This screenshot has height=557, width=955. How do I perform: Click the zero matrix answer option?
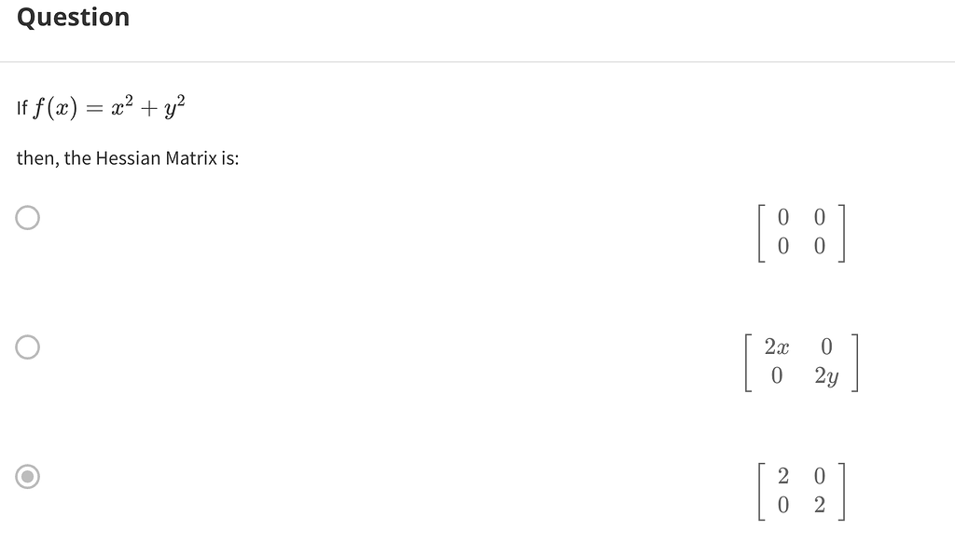point(801,233)
